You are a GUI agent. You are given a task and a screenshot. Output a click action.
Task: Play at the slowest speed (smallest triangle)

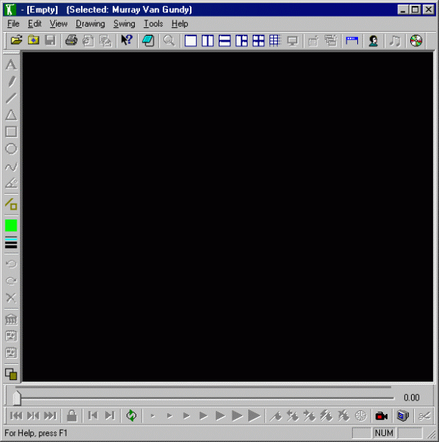click(x=153, y=416)
